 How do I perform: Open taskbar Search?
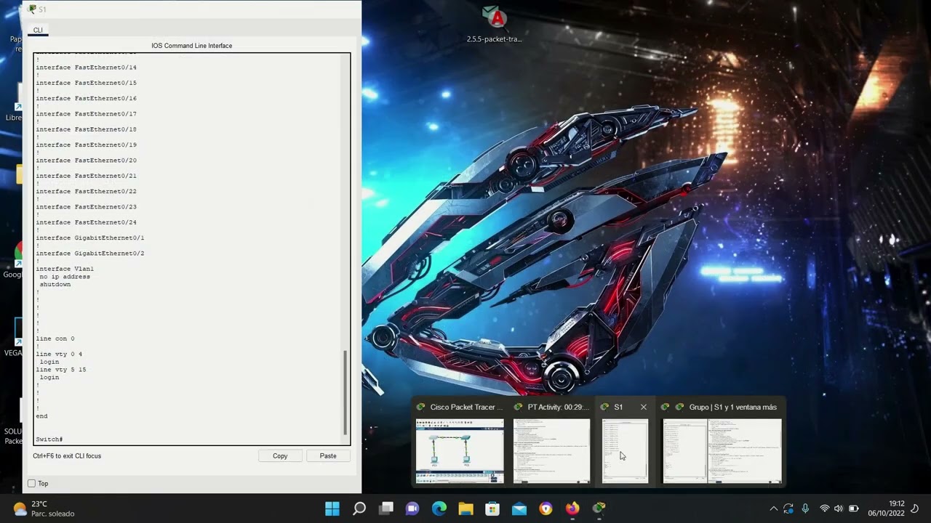359,508
